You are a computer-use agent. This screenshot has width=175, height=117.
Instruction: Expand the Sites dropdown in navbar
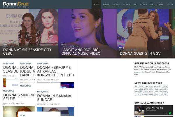click(170, 4)
